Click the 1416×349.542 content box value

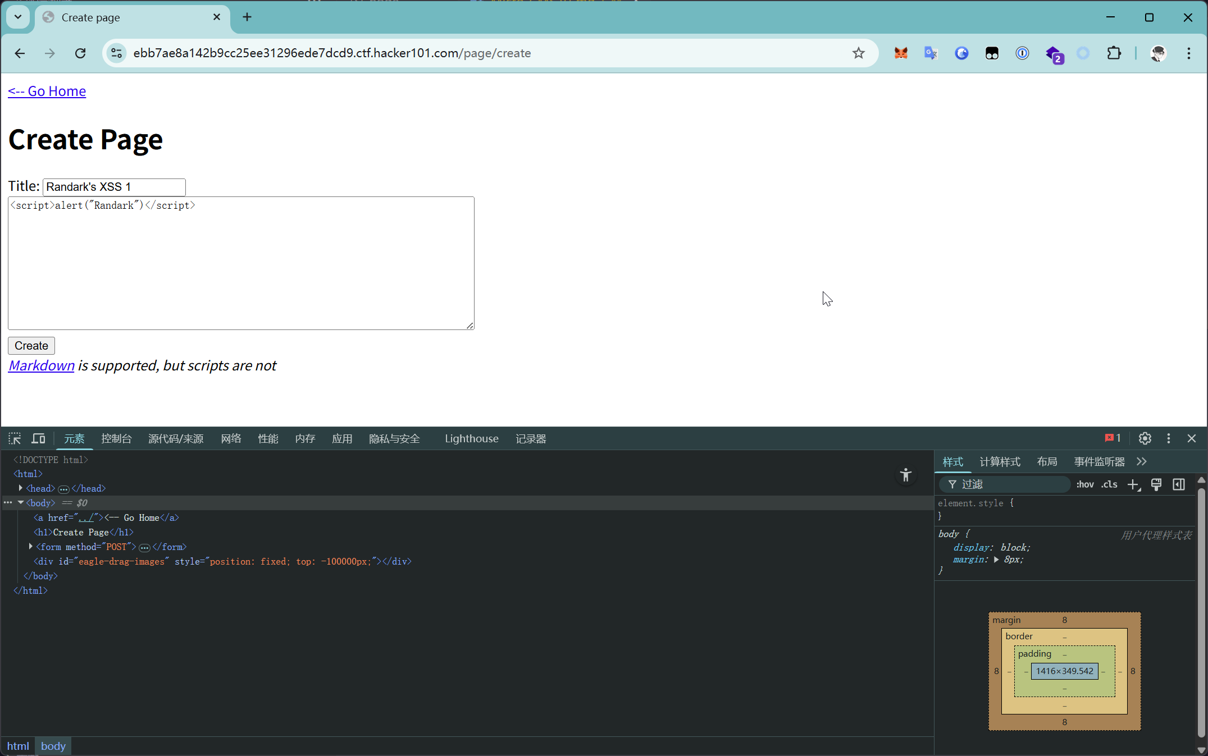click(x=1064, y=671)
